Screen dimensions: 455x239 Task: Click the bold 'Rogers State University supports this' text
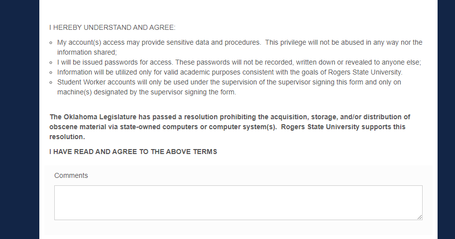coord(343,127)
